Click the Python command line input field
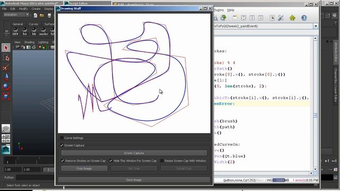 (x=35, y=178)
